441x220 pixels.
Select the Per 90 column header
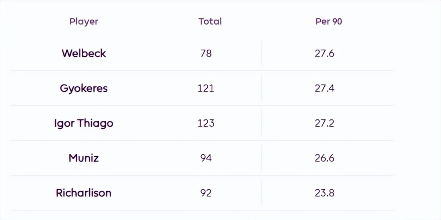click(328, 21)
